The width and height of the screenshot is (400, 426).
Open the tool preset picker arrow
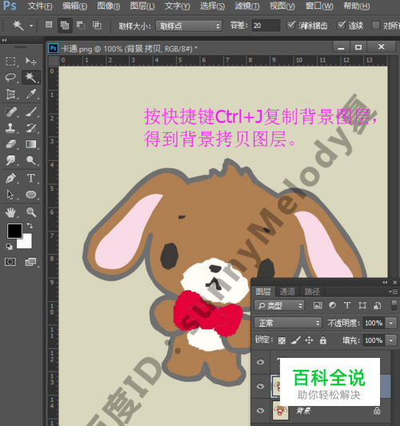click(31, 26)
